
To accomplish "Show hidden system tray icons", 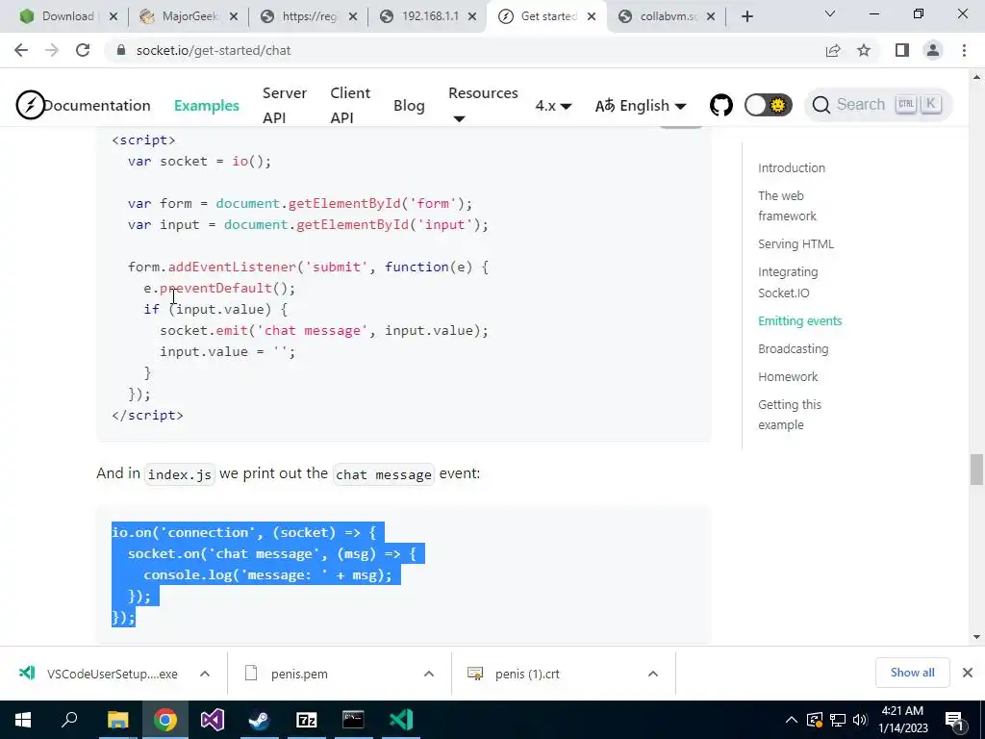I will [792, 720].
